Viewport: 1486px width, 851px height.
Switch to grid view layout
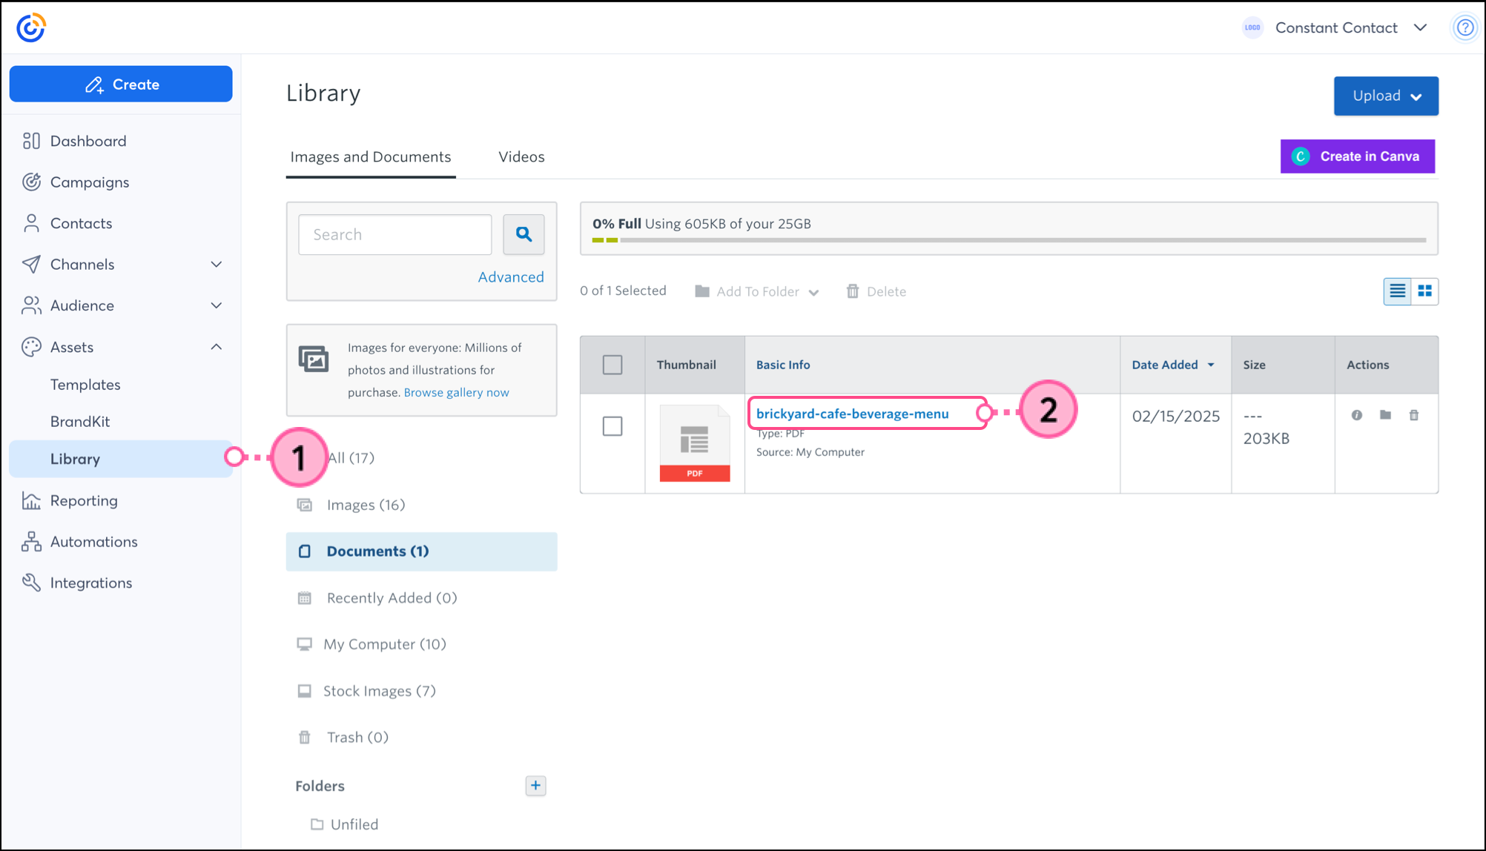pyautogui.click(x=1424, y=291)
